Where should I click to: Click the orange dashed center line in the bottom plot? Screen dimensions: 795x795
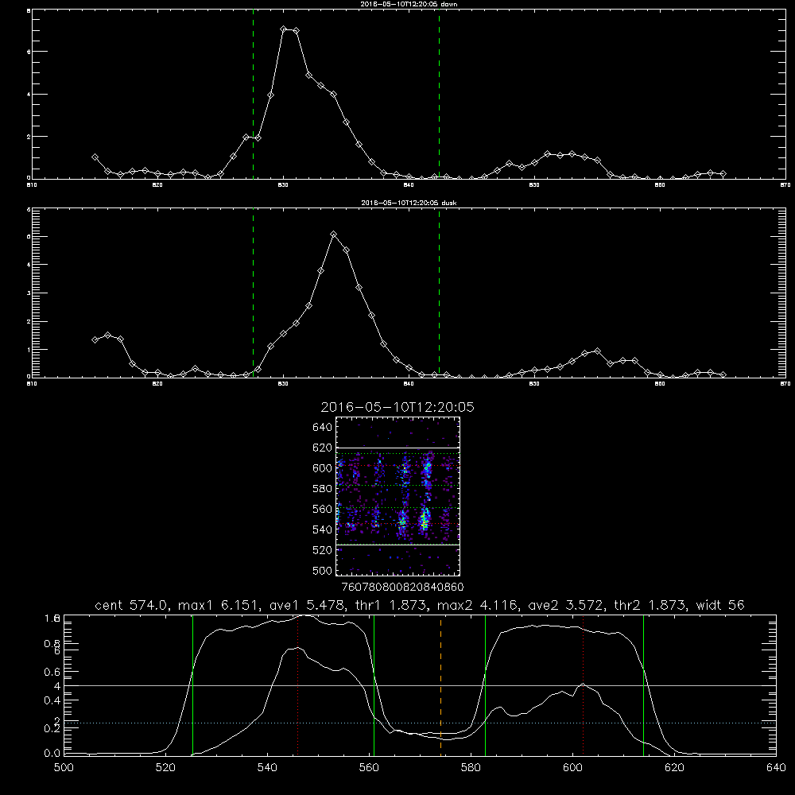pyautogui.click(x=440, y=685)
